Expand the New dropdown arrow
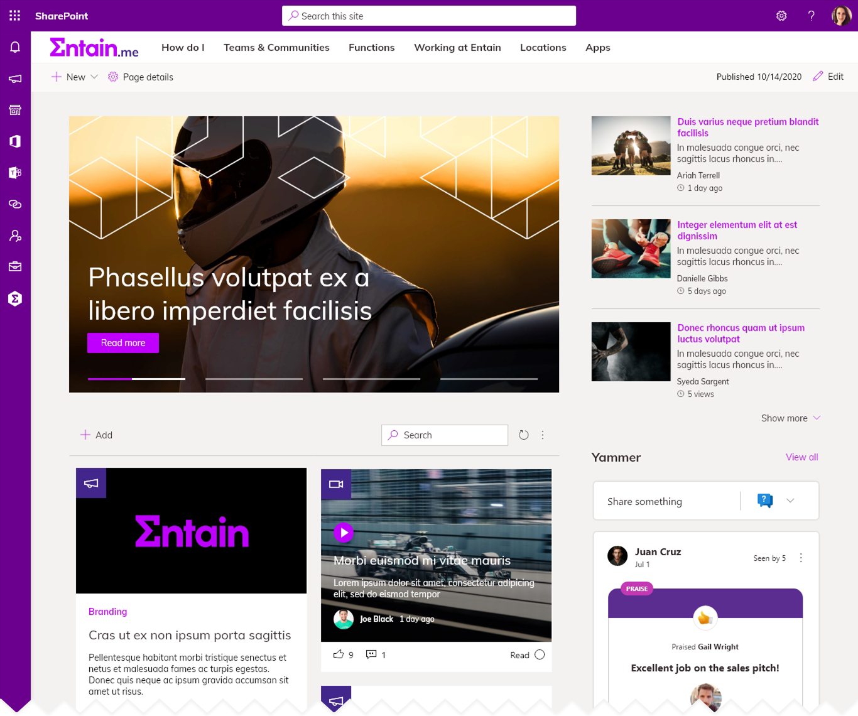The width and height of the screenshot is (858, 716). click(x=94, y=77)
